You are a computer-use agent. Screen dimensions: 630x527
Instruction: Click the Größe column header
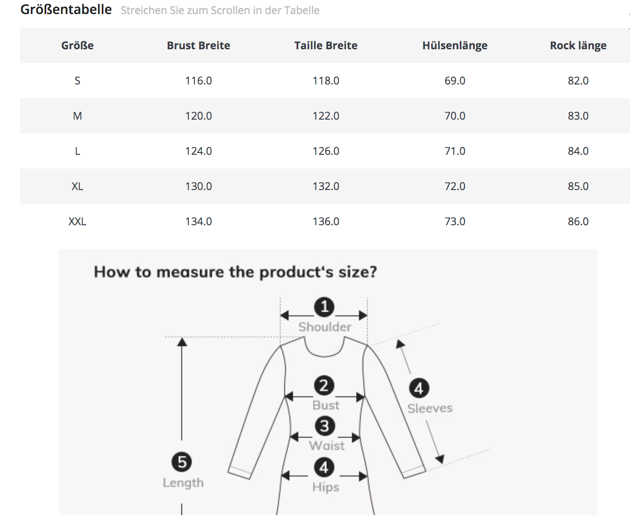(77, 45)
